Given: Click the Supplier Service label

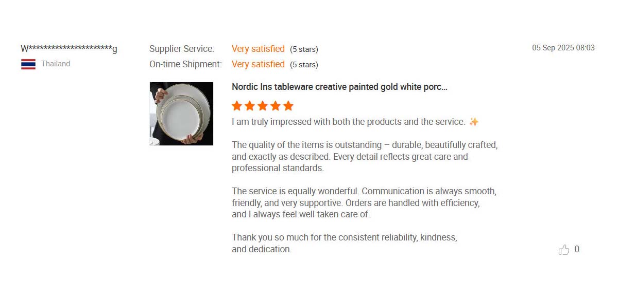Looking at the screenshot, I should click(182, 49).
